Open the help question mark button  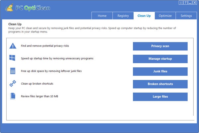click(x=185, y=2)
